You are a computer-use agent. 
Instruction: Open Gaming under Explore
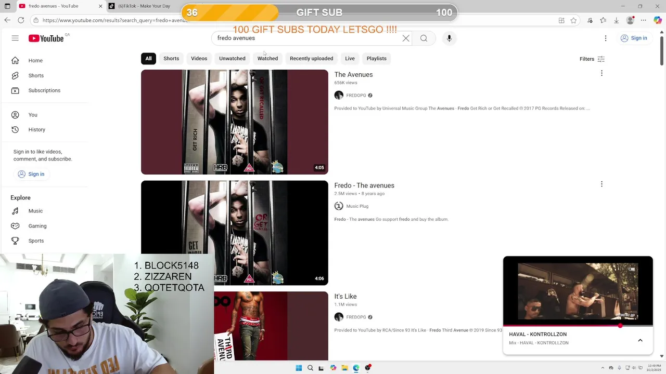pos(44,226)
